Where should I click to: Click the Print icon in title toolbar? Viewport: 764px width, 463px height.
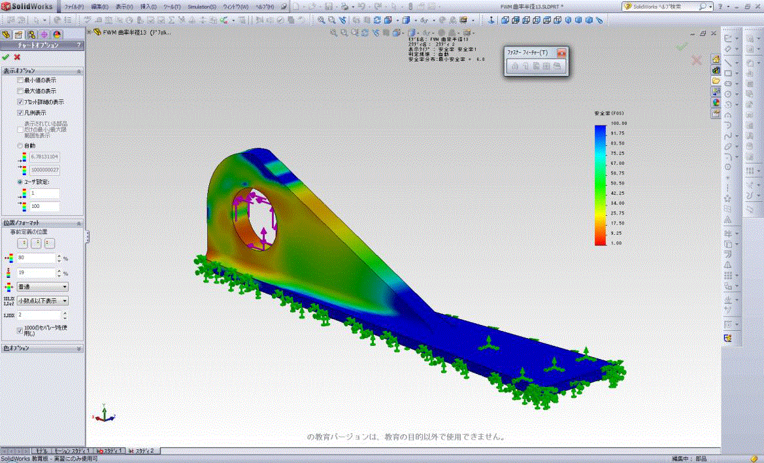click(344, 7)
